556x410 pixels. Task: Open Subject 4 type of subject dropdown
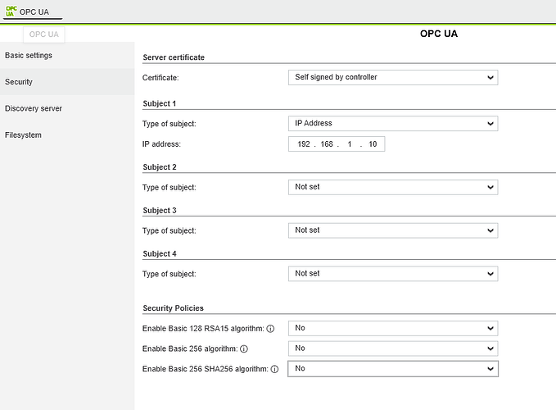pyautogui.click(x=393, y=274)
